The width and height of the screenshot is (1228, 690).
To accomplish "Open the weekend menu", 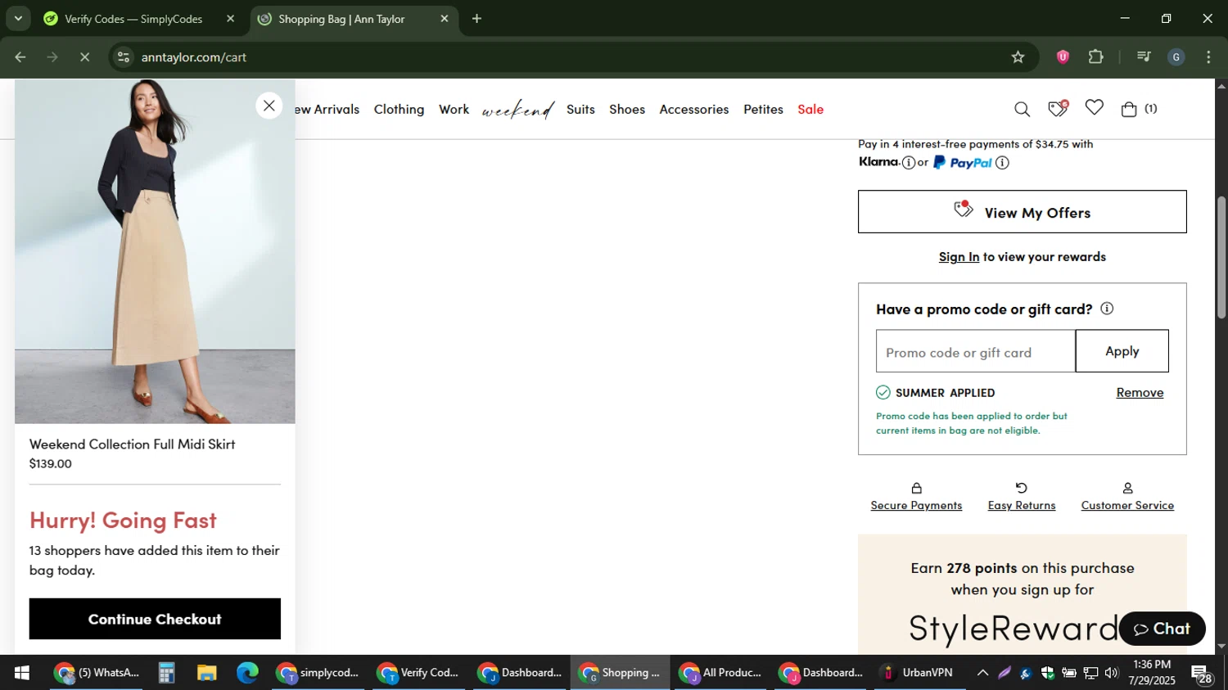I will [517, 110].
